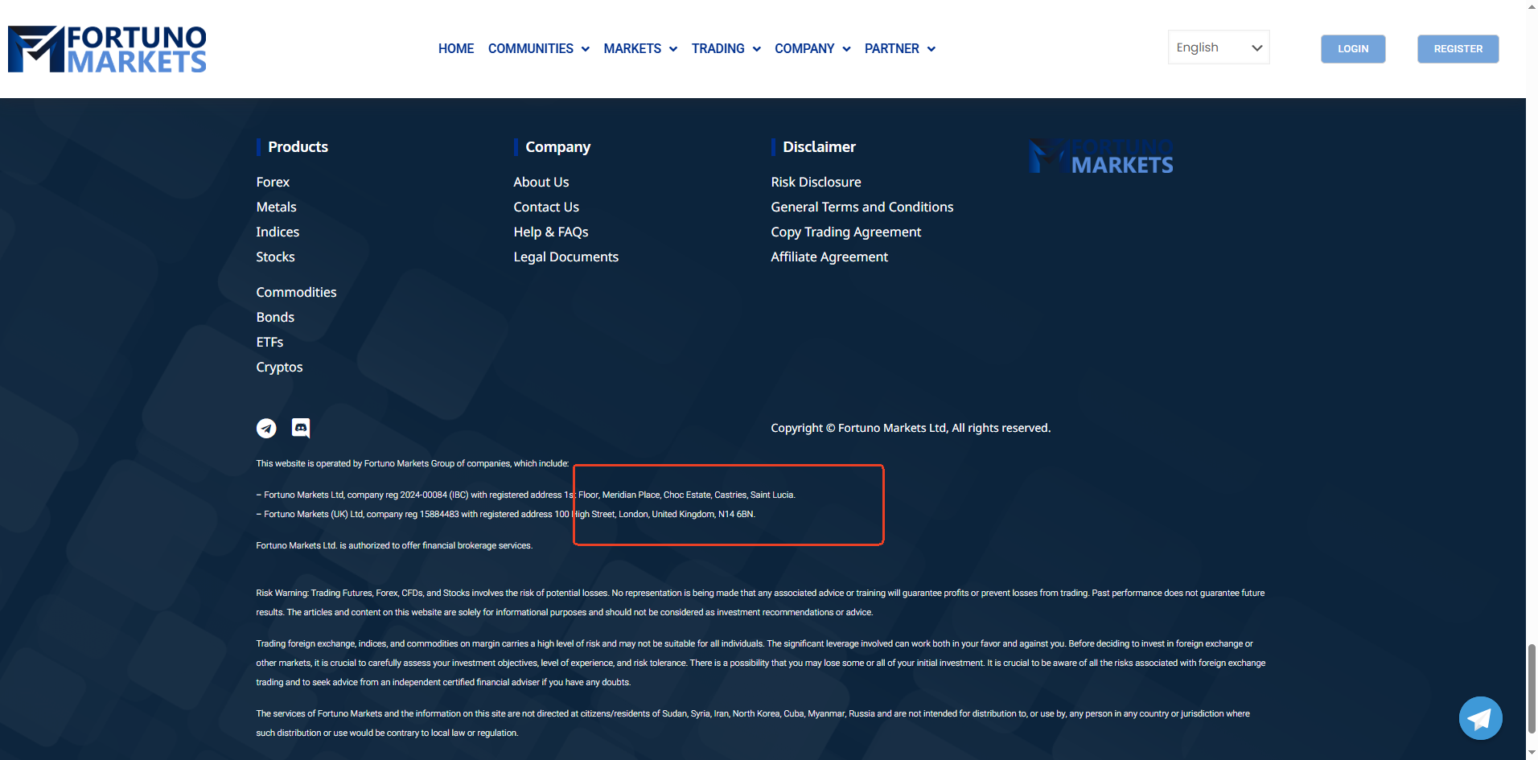Viewport: 1538px width, 760px height.
Task: Visit the Cryptos product page
Action: tap(279, 368)
